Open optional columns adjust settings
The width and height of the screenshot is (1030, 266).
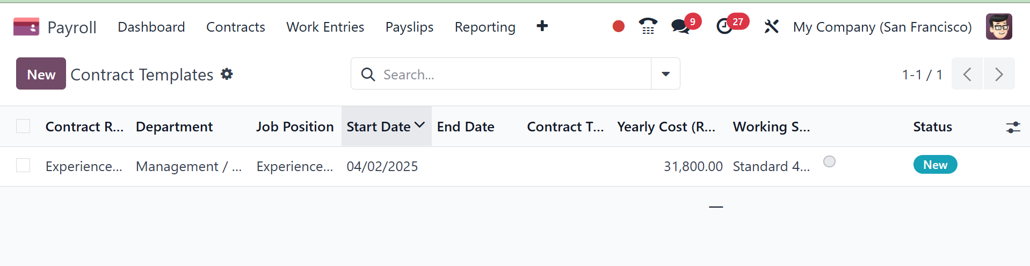[x=1013, y=127]
